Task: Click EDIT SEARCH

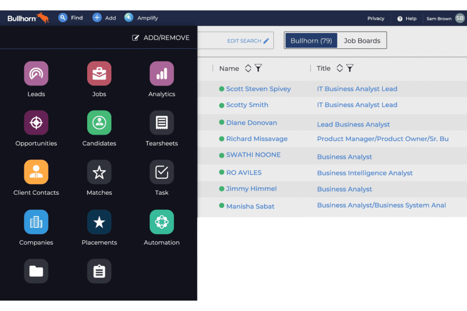Action: point(248,41)
